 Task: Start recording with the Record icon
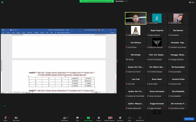[x=99, y=118]
